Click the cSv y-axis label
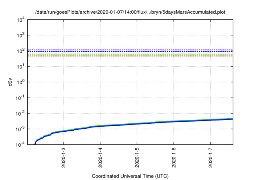Viewport: 257px width, 180px height. point(10,82)
